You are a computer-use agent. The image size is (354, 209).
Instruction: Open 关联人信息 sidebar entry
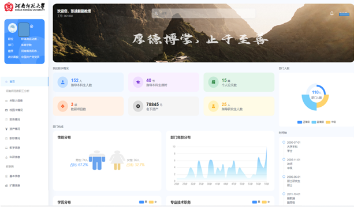point(14,100)
